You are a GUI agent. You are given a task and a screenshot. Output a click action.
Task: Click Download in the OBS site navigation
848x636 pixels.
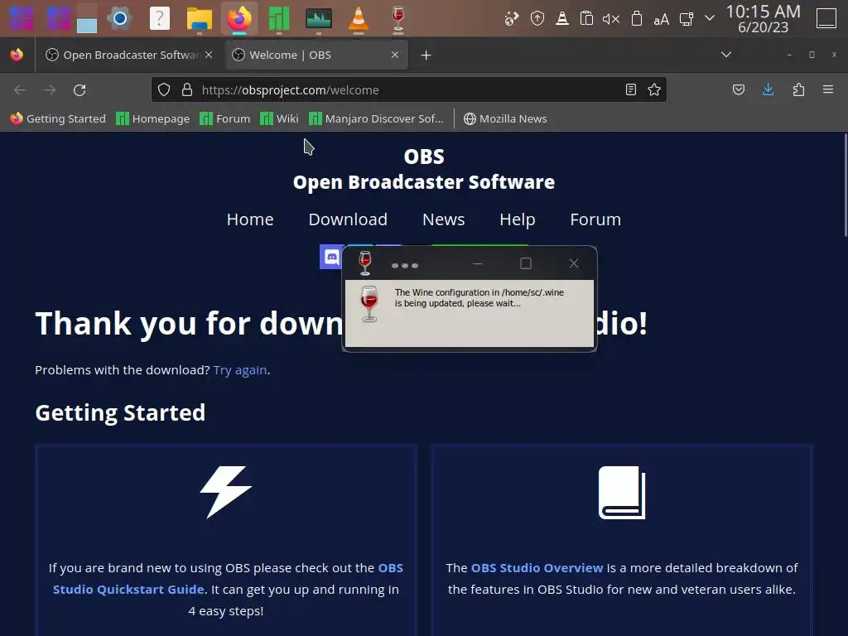click(x=348, y=219)
